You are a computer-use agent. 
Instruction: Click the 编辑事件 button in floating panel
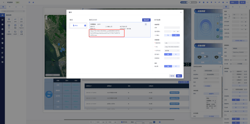[212, 93]
